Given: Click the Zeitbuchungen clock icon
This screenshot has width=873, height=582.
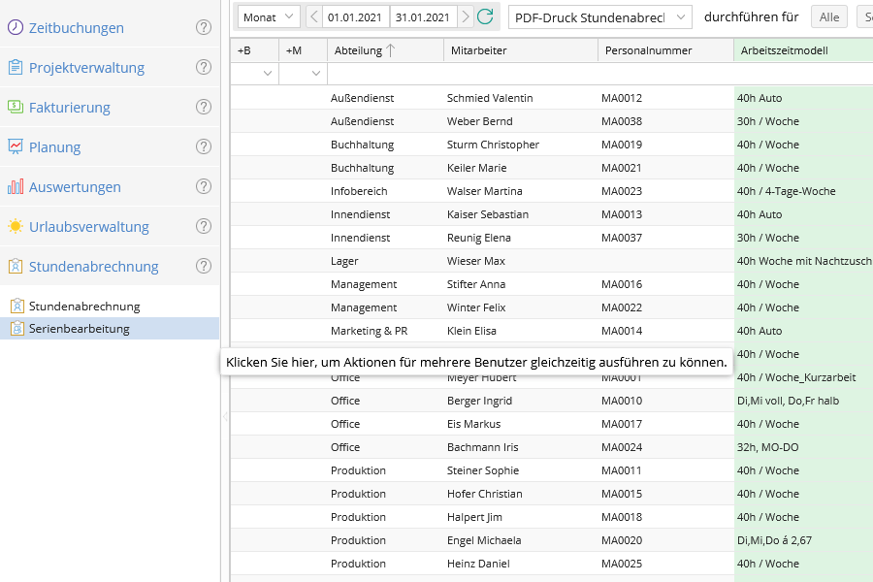Looking at the screenshot, I should click(x=16, y=28).
